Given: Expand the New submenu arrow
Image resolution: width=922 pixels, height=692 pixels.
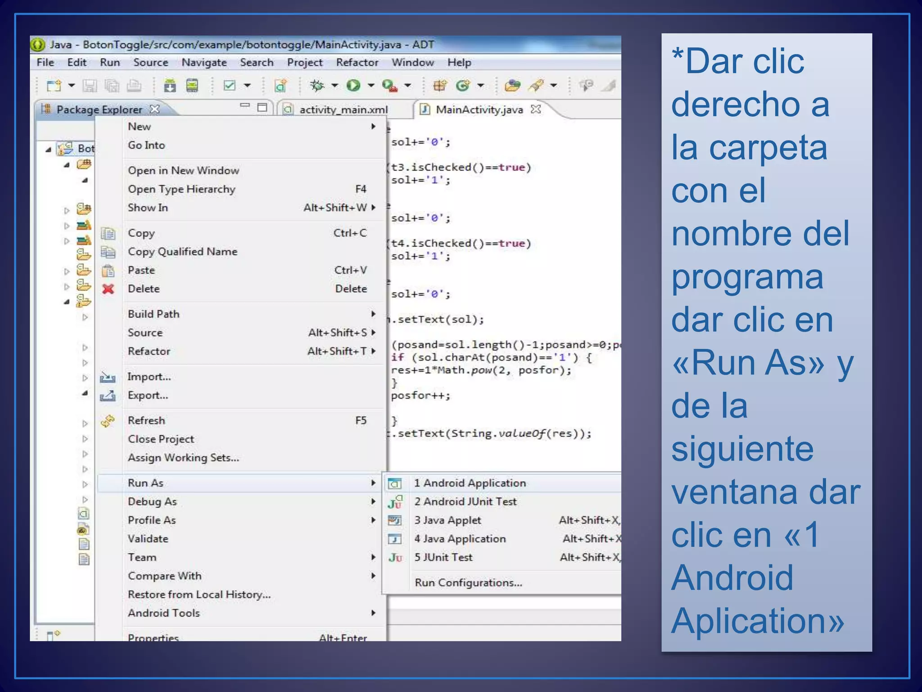Looking at the screenshot, I should click(x=373, y=127).
